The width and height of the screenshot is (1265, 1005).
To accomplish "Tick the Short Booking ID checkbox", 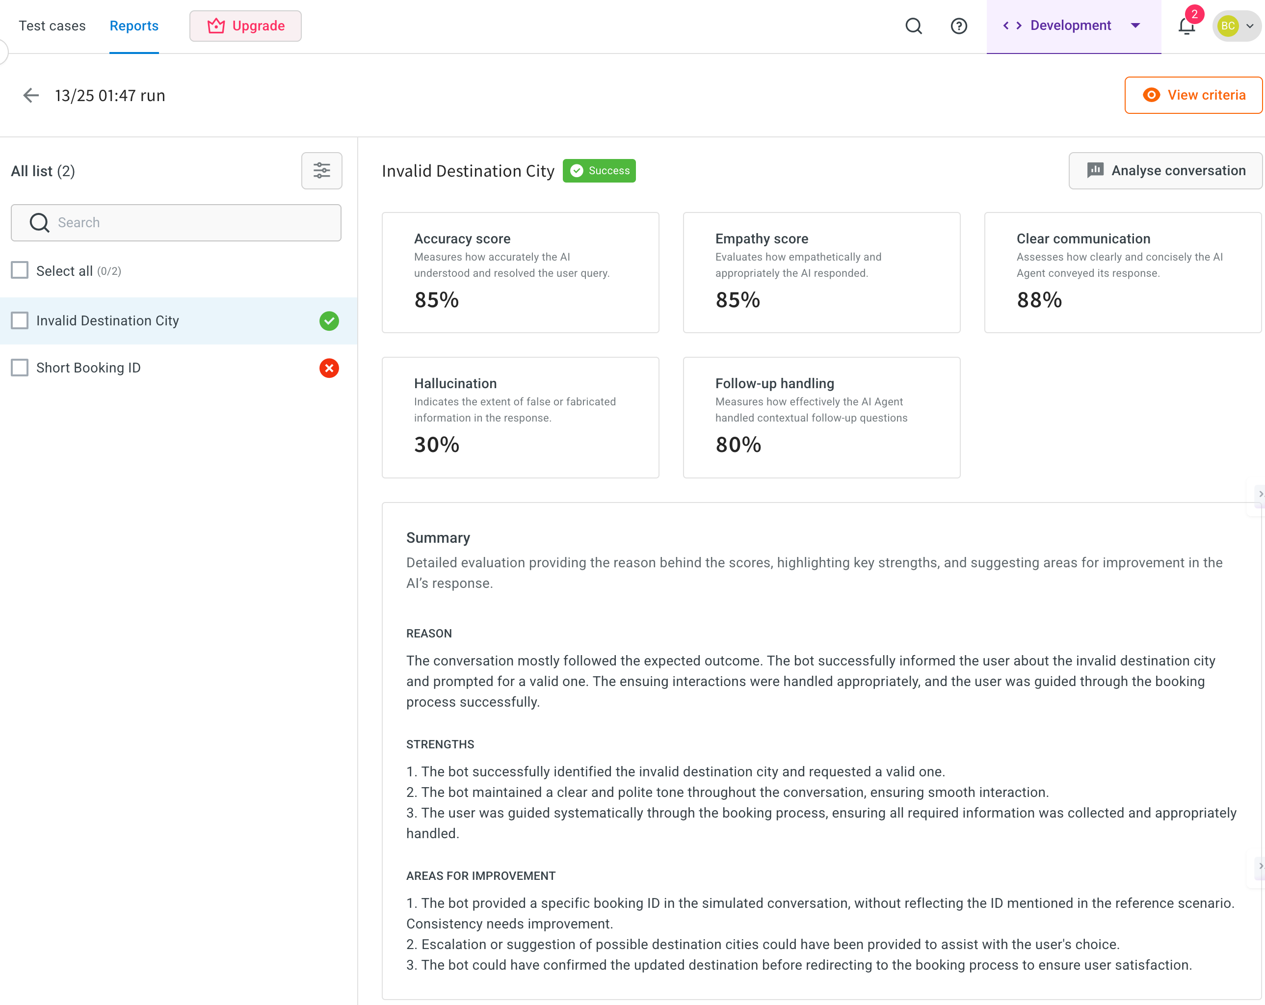I will [20, 368].
